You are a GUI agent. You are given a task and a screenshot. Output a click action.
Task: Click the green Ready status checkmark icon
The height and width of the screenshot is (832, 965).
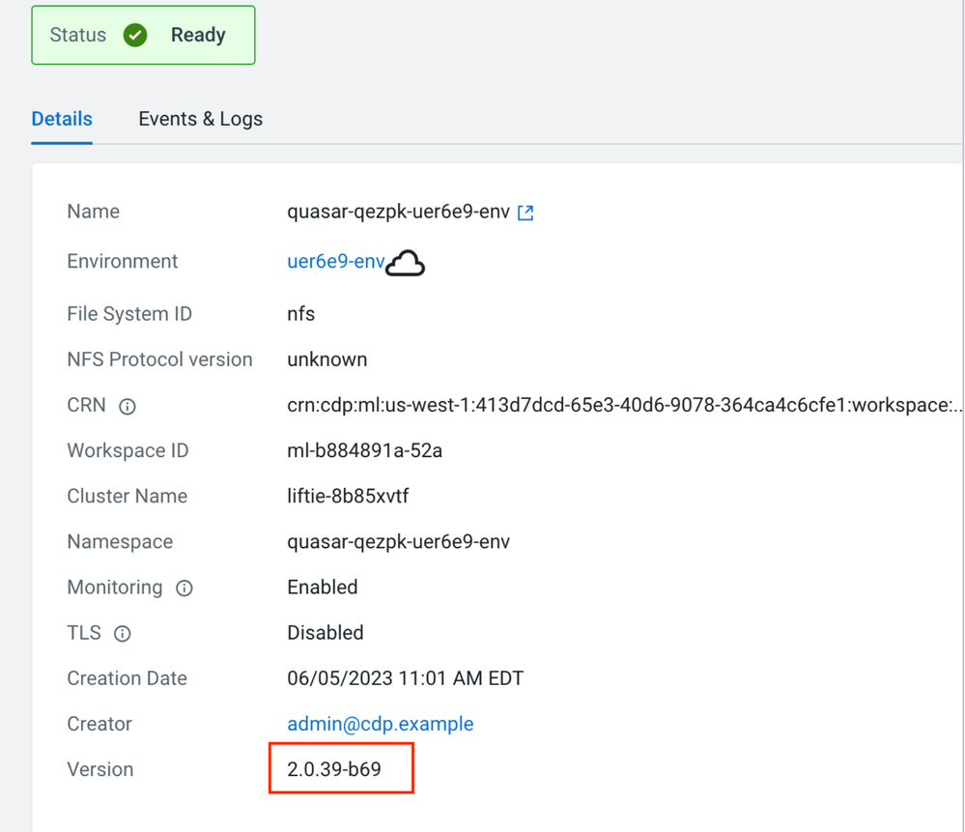[135, 36]
